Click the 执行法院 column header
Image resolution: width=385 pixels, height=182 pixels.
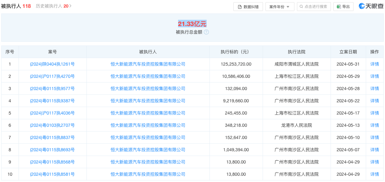[297, 52]
